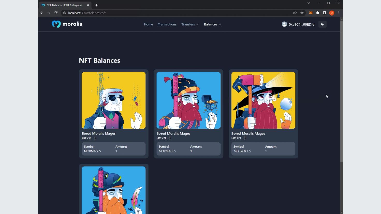This screenshot has width=381, height=214.
Task: Click the site information icon in address bar
Action: coord(65,13)
